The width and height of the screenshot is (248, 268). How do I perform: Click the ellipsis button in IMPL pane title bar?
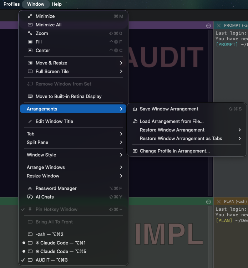(208, 202)
